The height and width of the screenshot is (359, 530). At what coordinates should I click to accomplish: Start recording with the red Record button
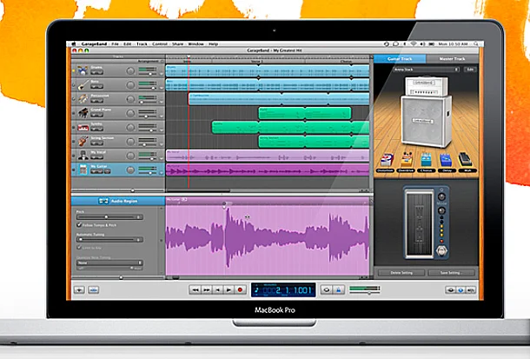[241, 289]
